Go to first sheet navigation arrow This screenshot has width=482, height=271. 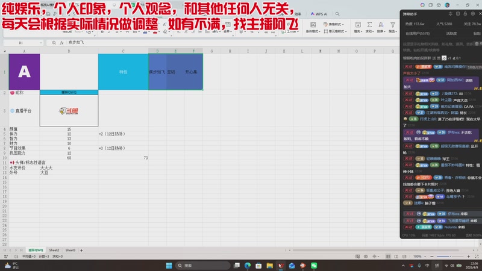5,250
